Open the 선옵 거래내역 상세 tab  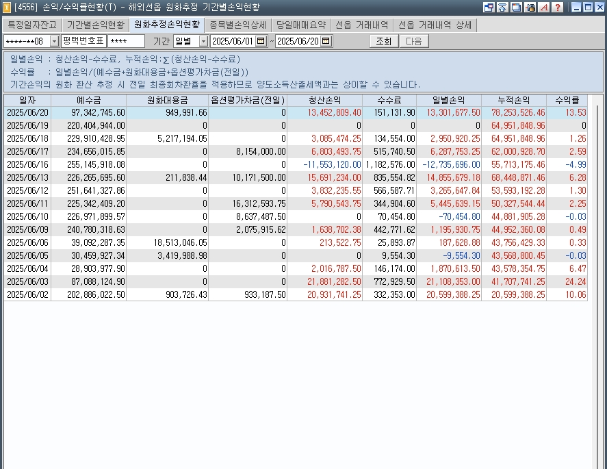[435, 25]
